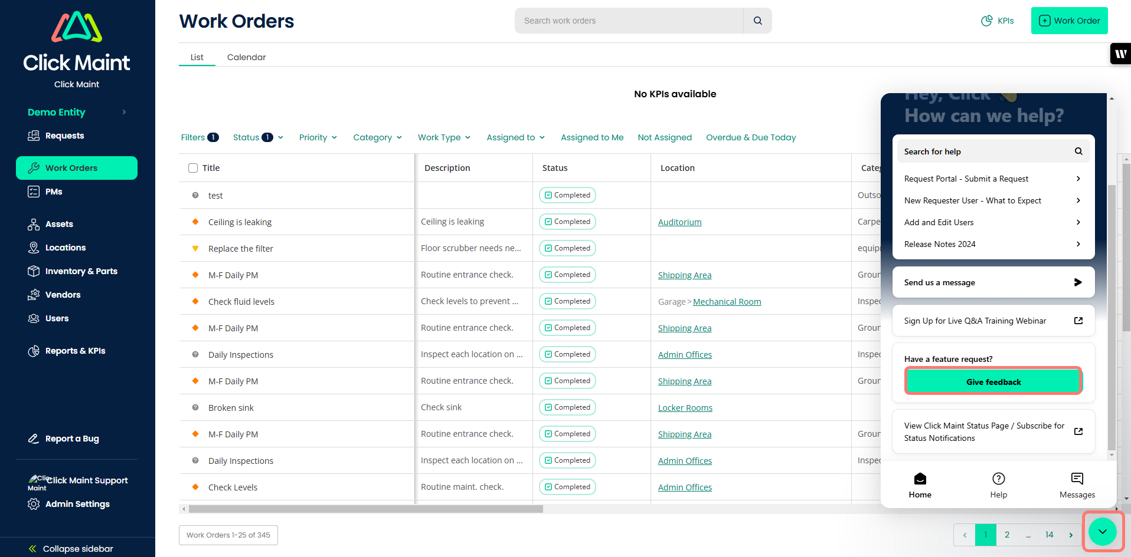This screenshot has height=557, width=1131.
Task: Toggle the select-all Title checkbox
Action: click(x=193, y=168)
